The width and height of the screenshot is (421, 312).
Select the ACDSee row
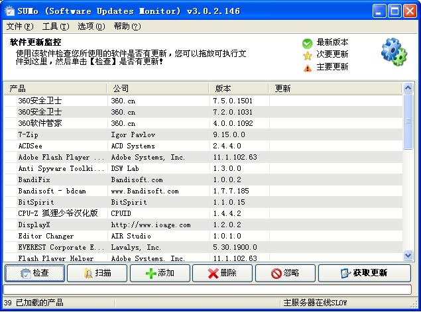(x=204, y=146)
